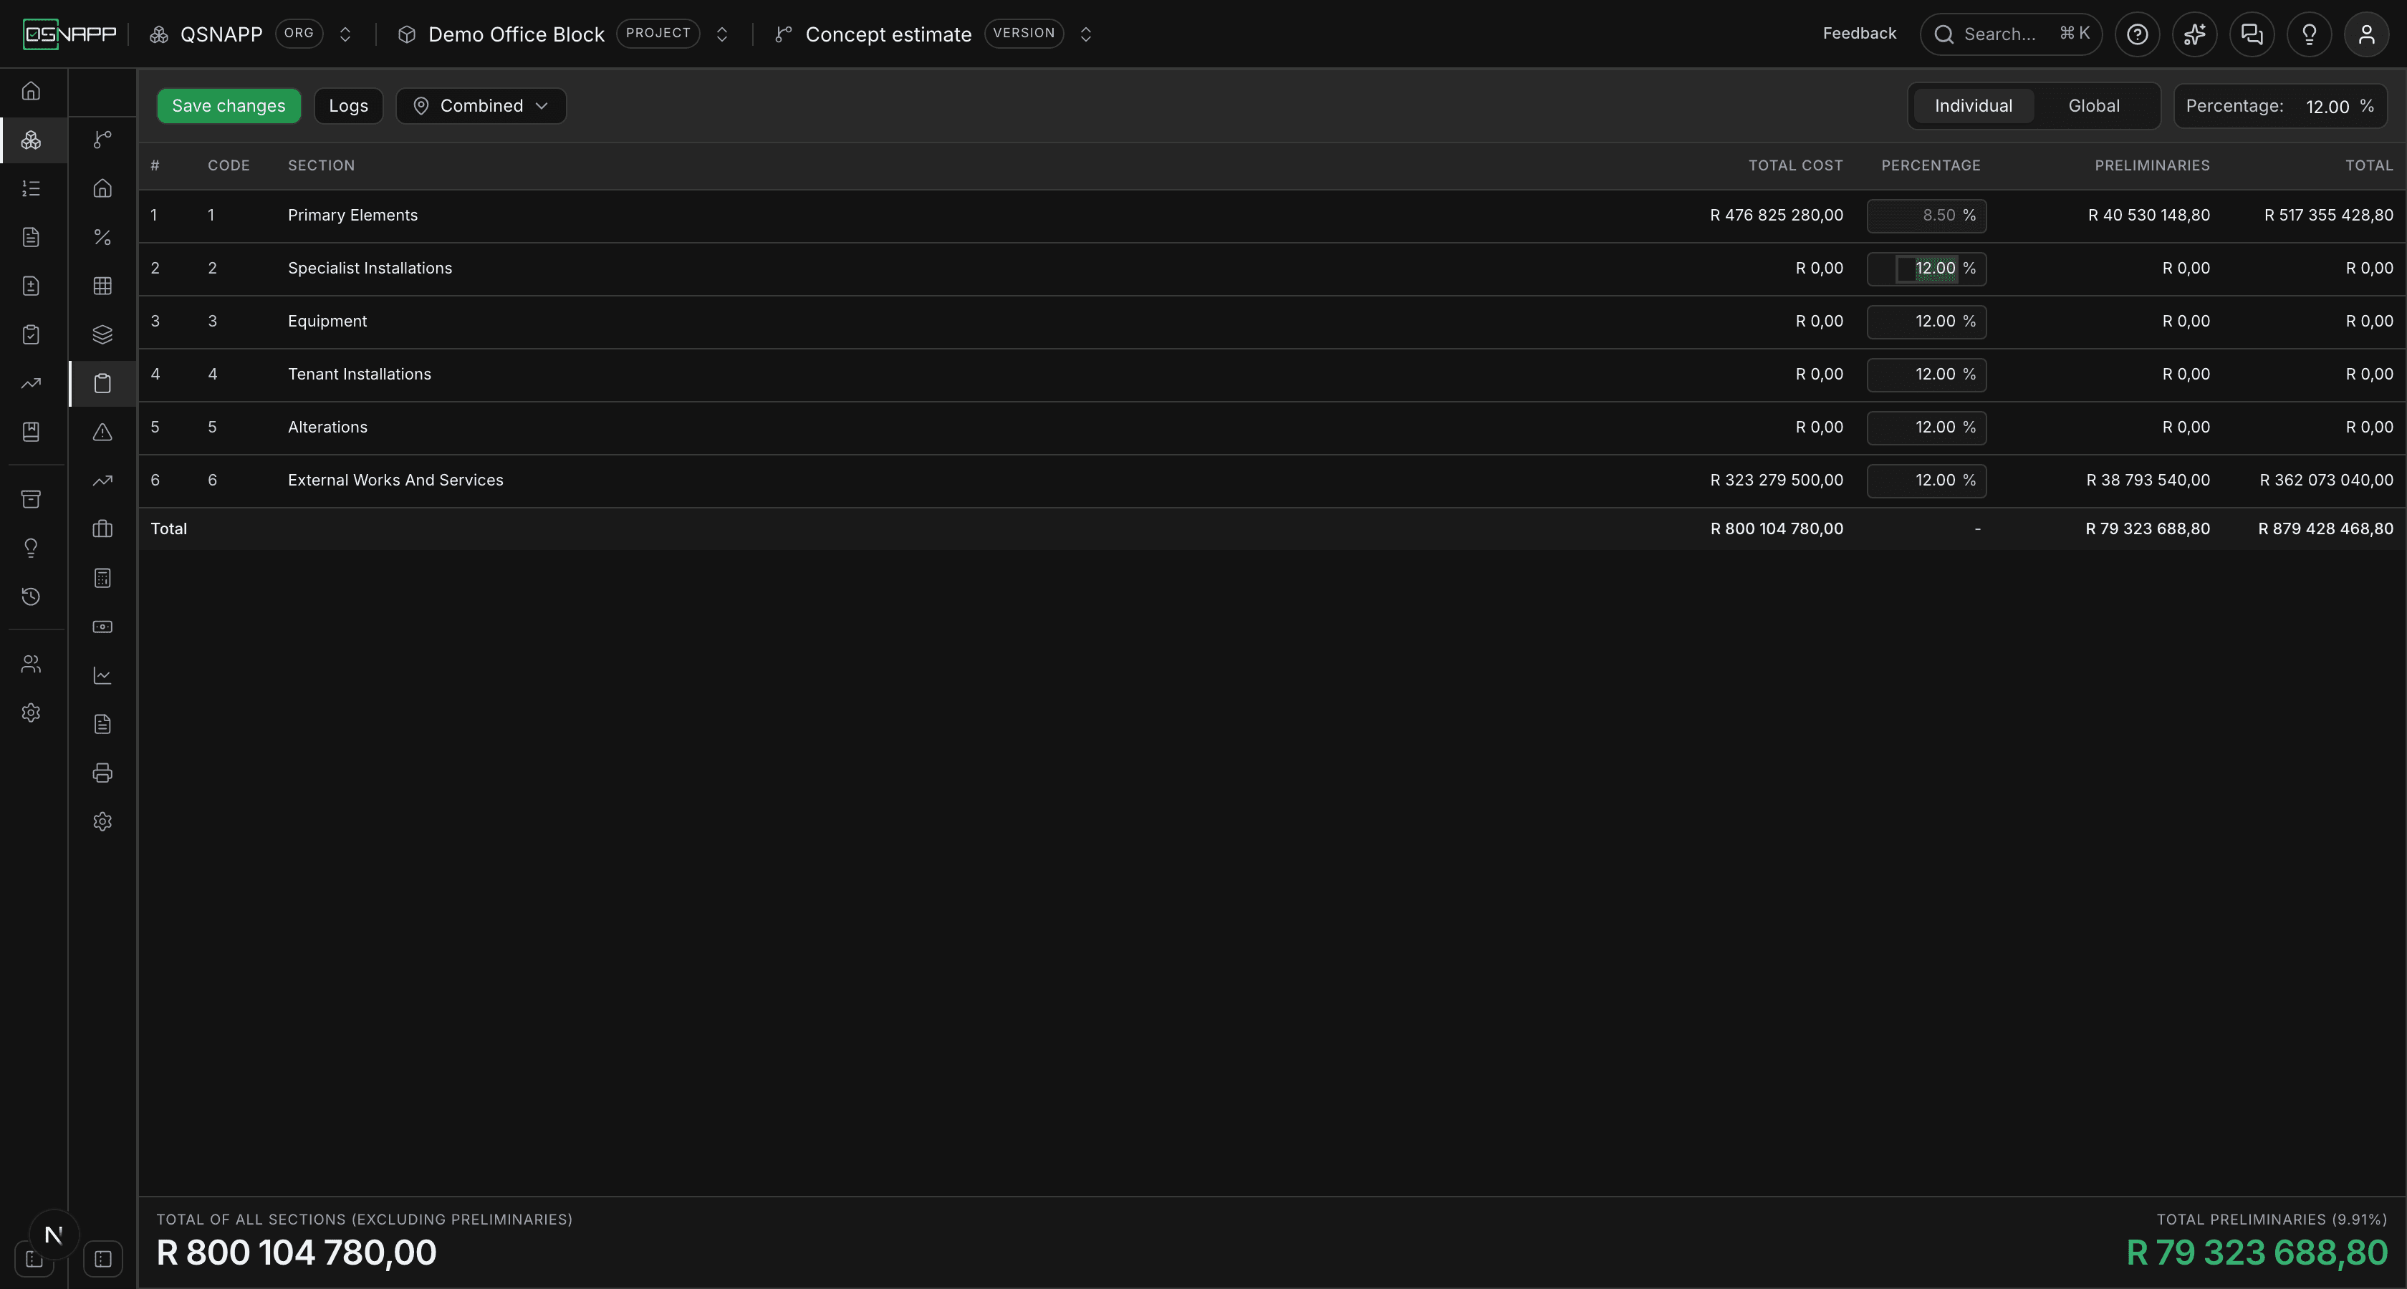The image size is (2407, 1289).
Task: Open the calculator icon
Action: [x=102, y=578]
